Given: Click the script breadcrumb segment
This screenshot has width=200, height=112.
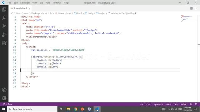Looking at the screenshot, I should pyautogui.click(x=100, y=13).
